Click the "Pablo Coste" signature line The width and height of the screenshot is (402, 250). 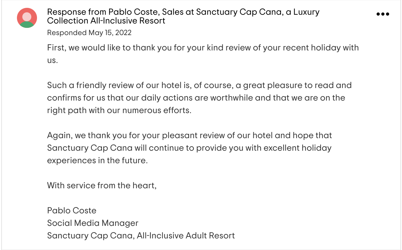71,211
